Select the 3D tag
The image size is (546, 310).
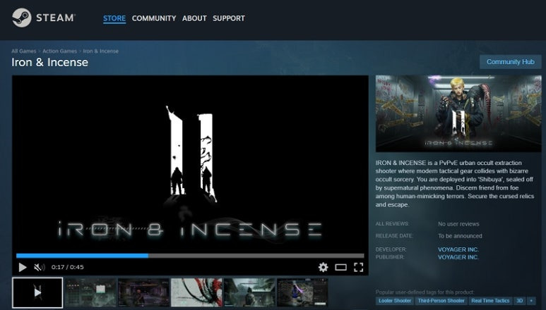click(x=520, y=301)
